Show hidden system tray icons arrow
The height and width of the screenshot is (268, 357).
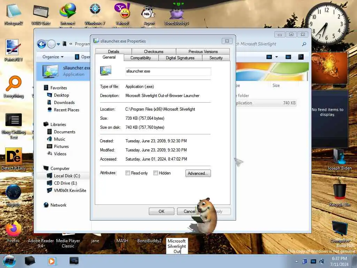[296, 261]
